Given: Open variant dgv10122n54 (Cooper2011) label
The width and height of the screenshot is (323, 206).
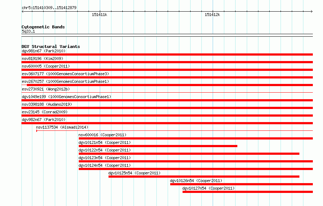Looking at the screenshot, I should click(x=105, y=150).
